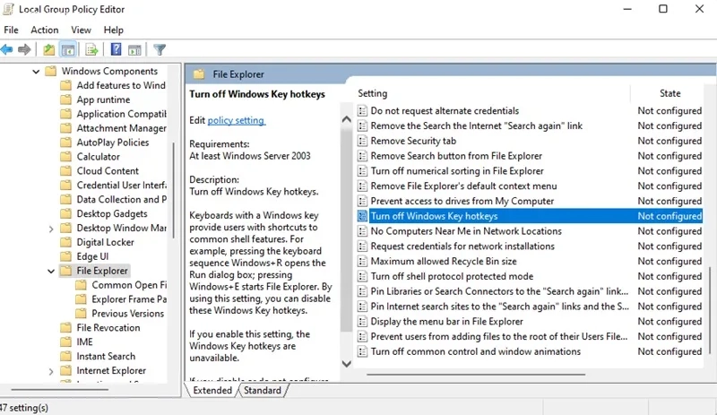Click the Back arrow toolbar icon
Screen dimensions: 717x415
6,49
